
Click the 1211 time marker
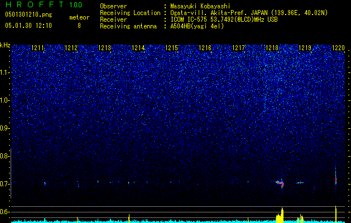tap(37, 47)
